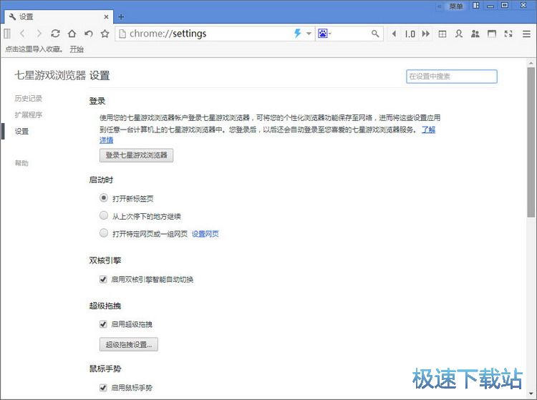The image size is (537, 400).
Task: Select 打开新标签页 radio option
Action: [104, 197]
